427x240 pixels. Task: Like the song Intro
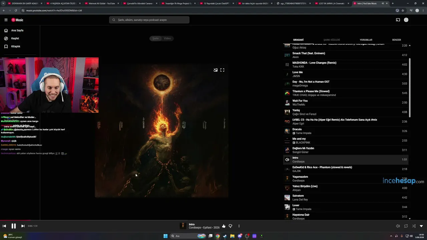224,226
